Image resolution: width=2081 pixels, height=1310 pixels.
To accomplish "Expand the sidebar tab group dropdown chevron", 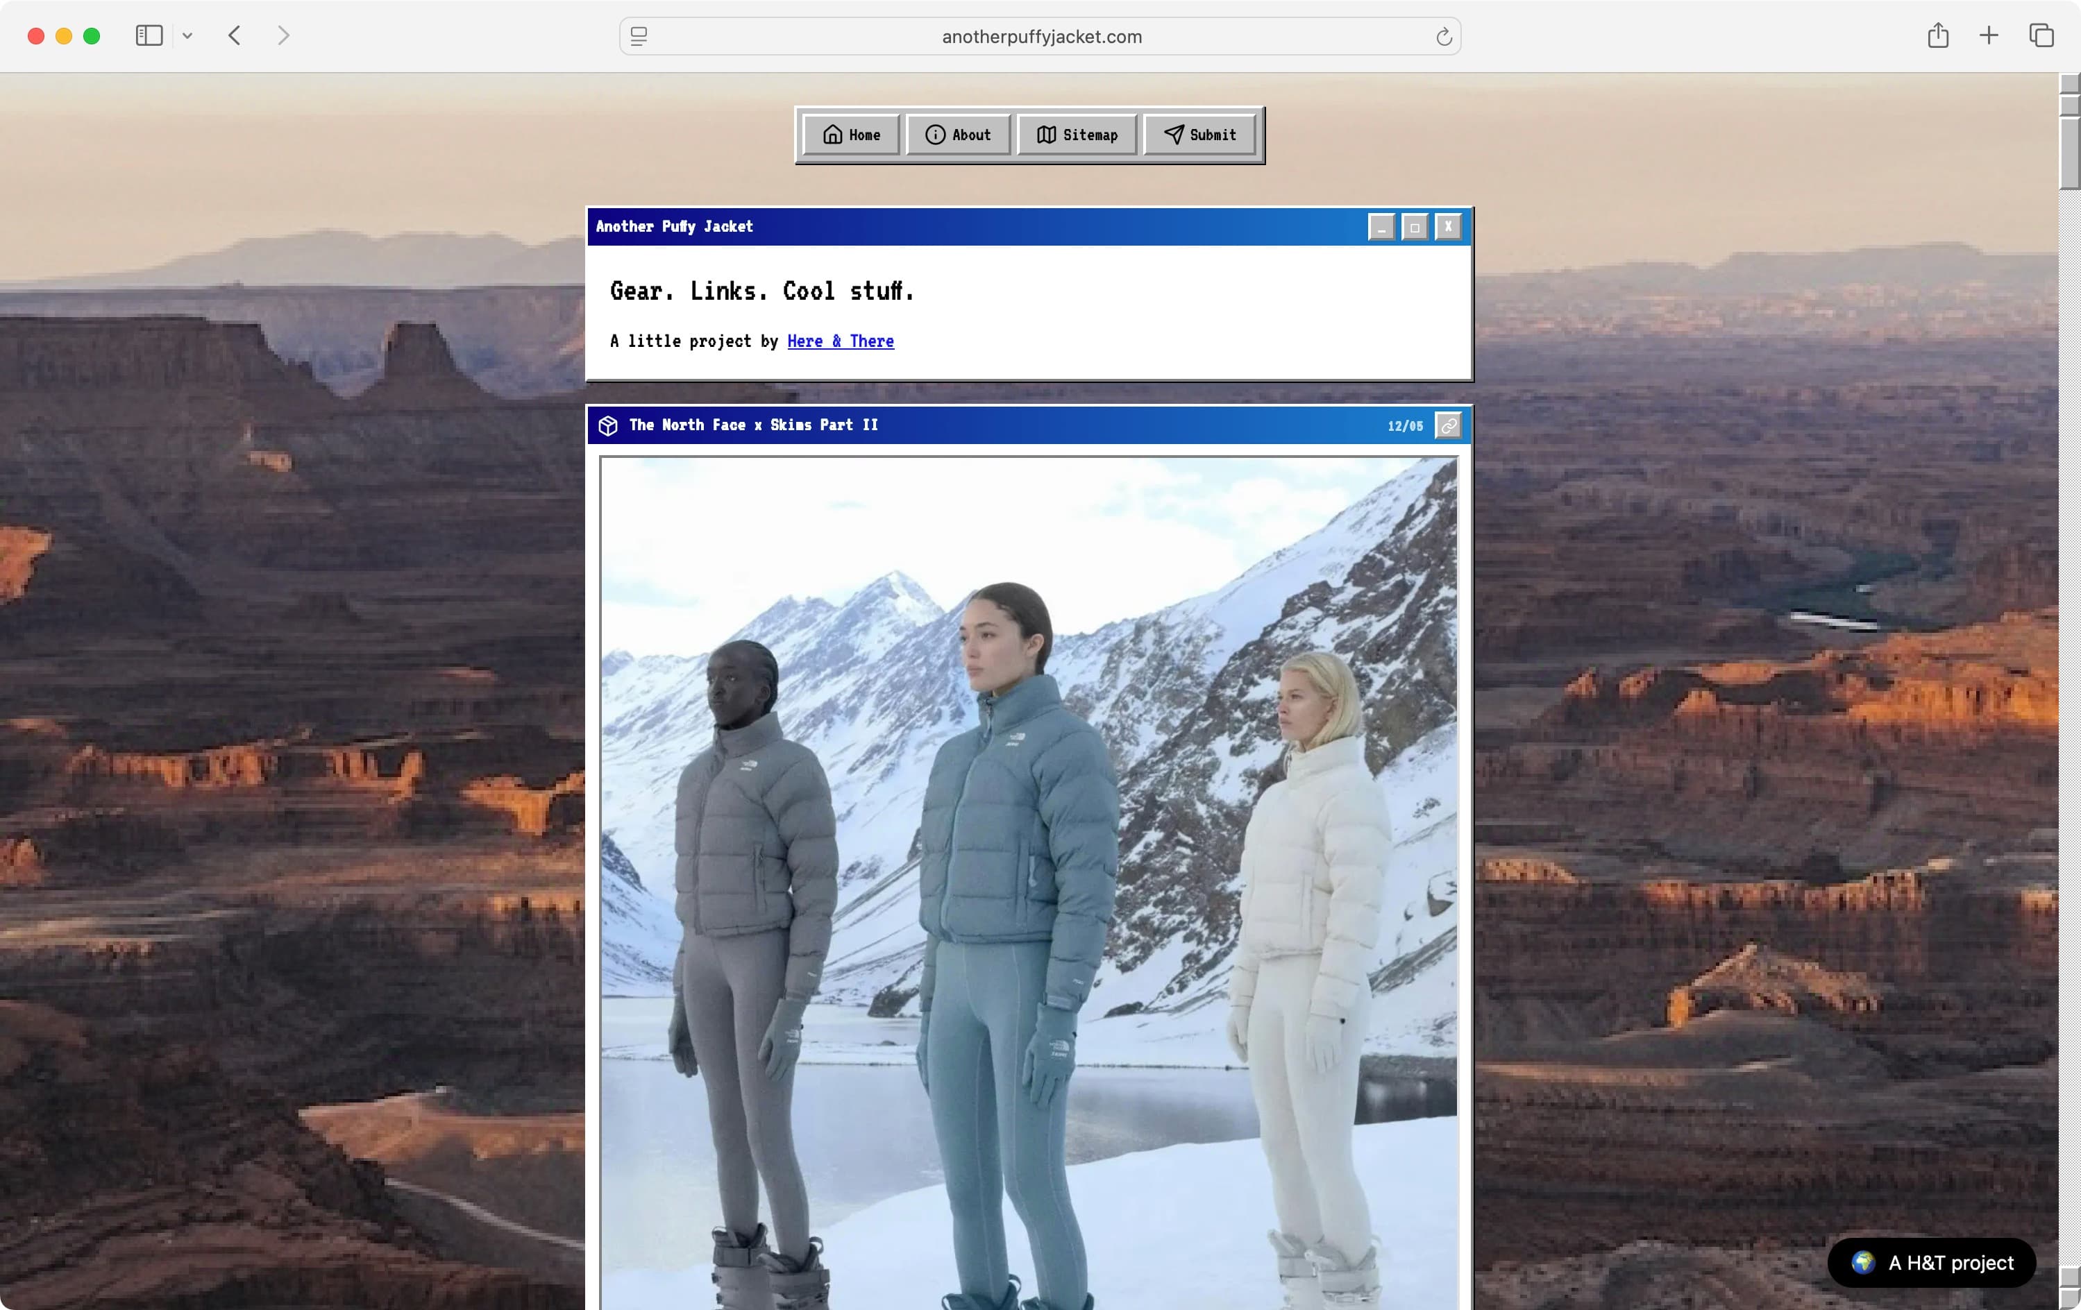I will click(x=187, y=36).
